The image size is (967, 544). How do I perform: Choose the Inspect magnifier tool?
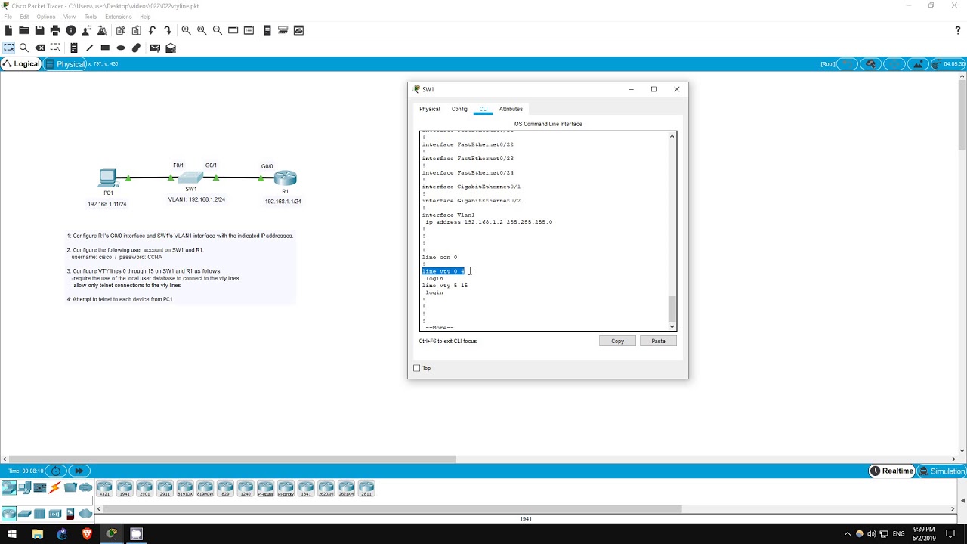pyautogui.click(x=24, y=48)
